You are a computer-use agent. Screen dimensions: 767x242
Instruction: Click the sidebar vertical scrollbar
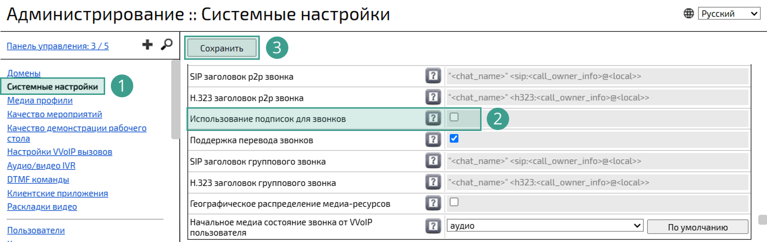click(x=175, y=100)
